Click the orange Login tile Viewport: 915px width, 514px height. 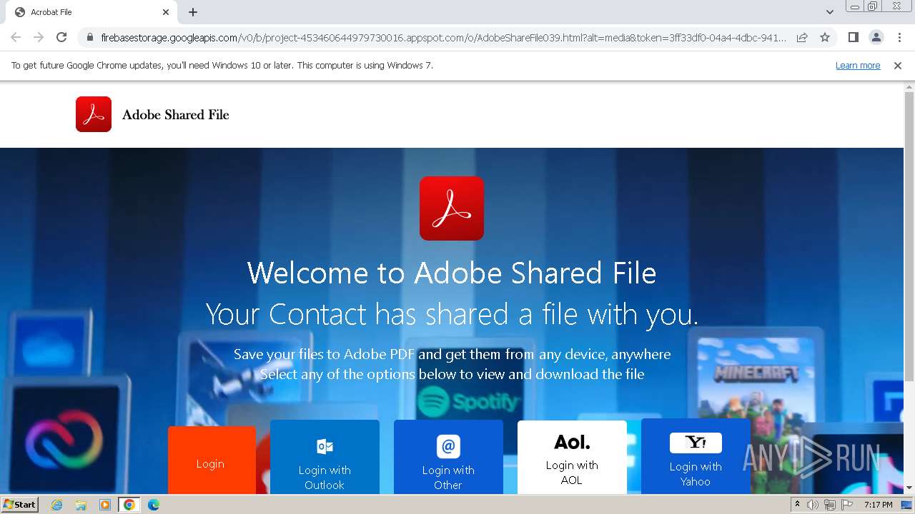coord(212,460)
